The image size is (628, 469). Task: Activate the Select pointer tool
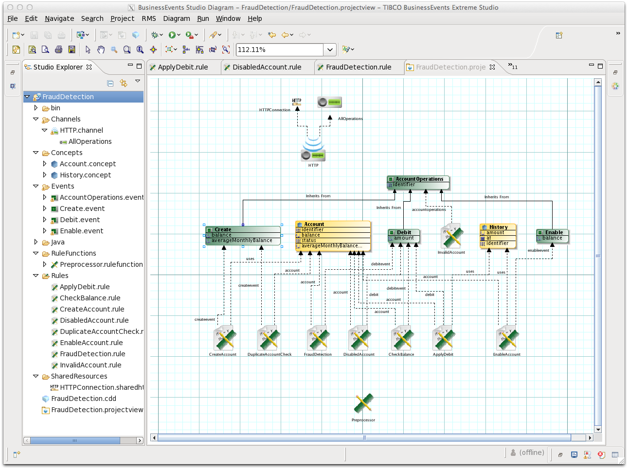88,50
